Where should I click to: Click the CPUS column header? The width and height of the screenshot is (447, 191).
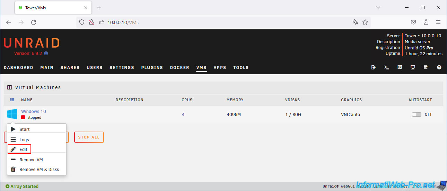click(x=187, y=100)
